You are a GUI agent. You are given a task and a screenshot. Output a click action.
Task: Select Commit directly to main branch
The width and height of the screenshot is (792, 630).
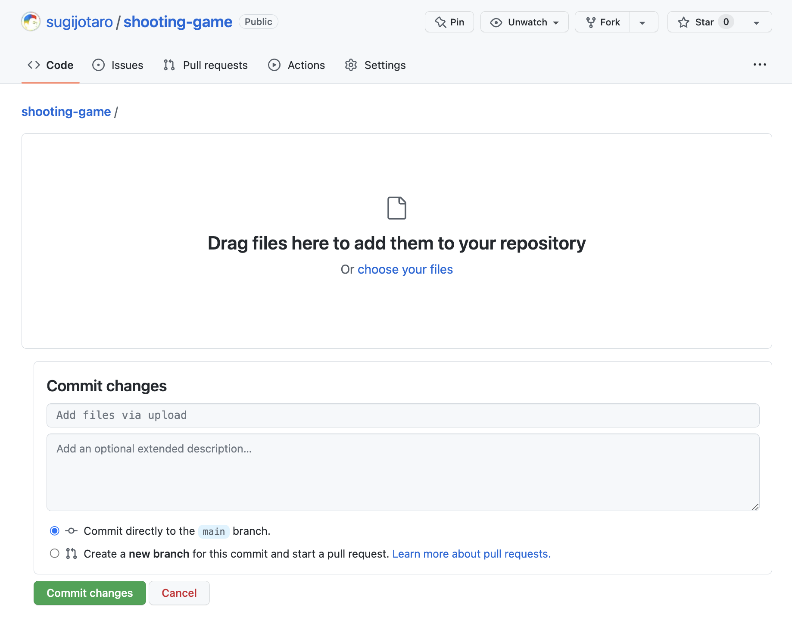tap(55, 531)
